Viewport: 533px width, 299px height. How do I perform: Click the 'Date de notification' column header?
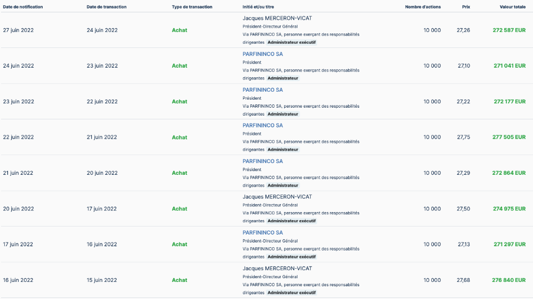coord(23,7)
